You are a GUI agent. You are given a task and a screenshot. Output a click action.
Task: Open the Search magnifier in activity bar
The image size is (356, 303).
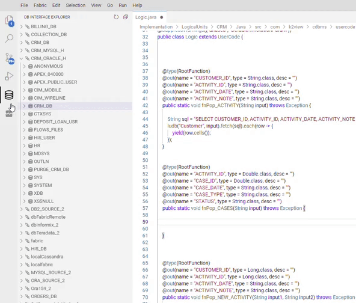(9, 38)
